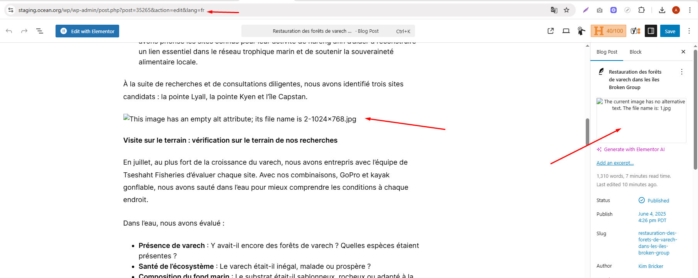This screenshot has width=698, height=278.
Task: Click the Add an excerpt link
Action: [x=615, y=163]
